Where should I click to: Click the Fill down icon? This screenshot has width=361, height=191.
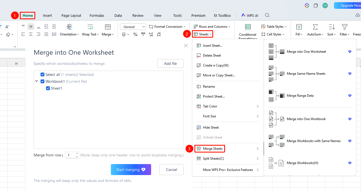coord(299,27)
